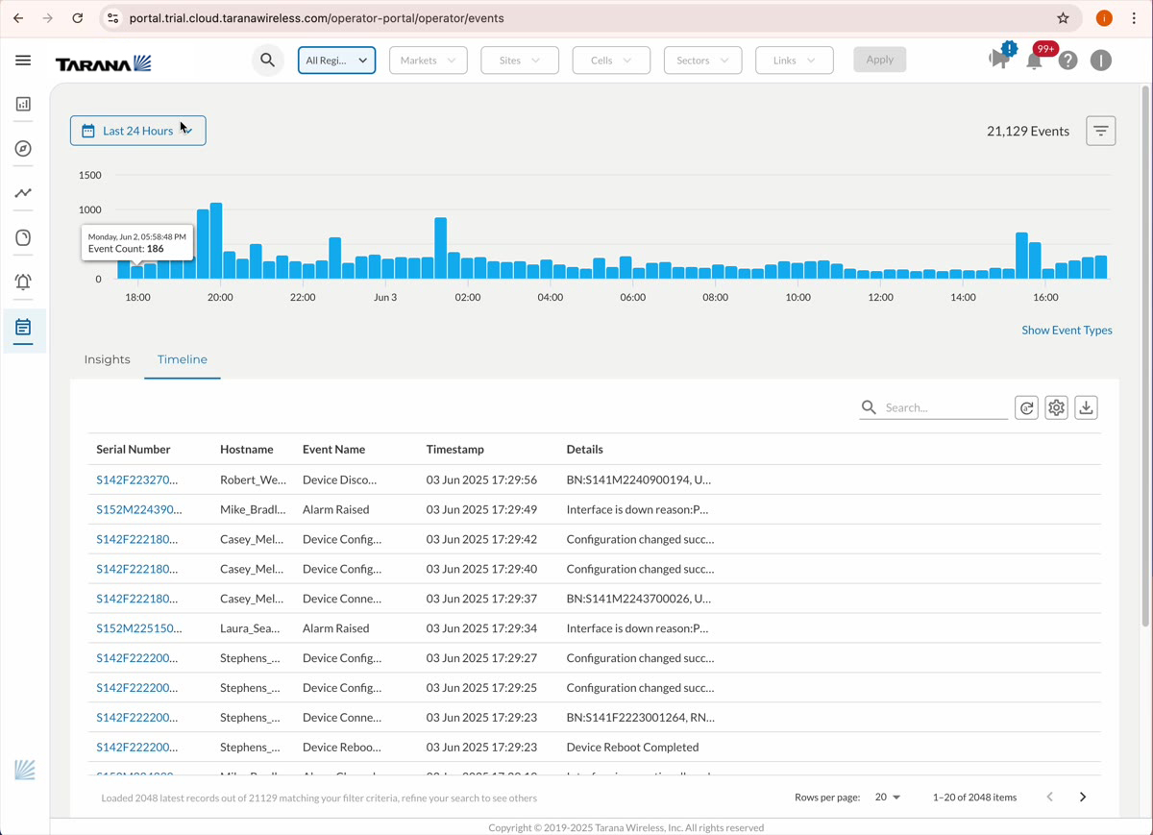Image resolution: width=1153 pixels, height=835 pixels.
Task: Open the help question mark icon
Action: click(1068, 60)
